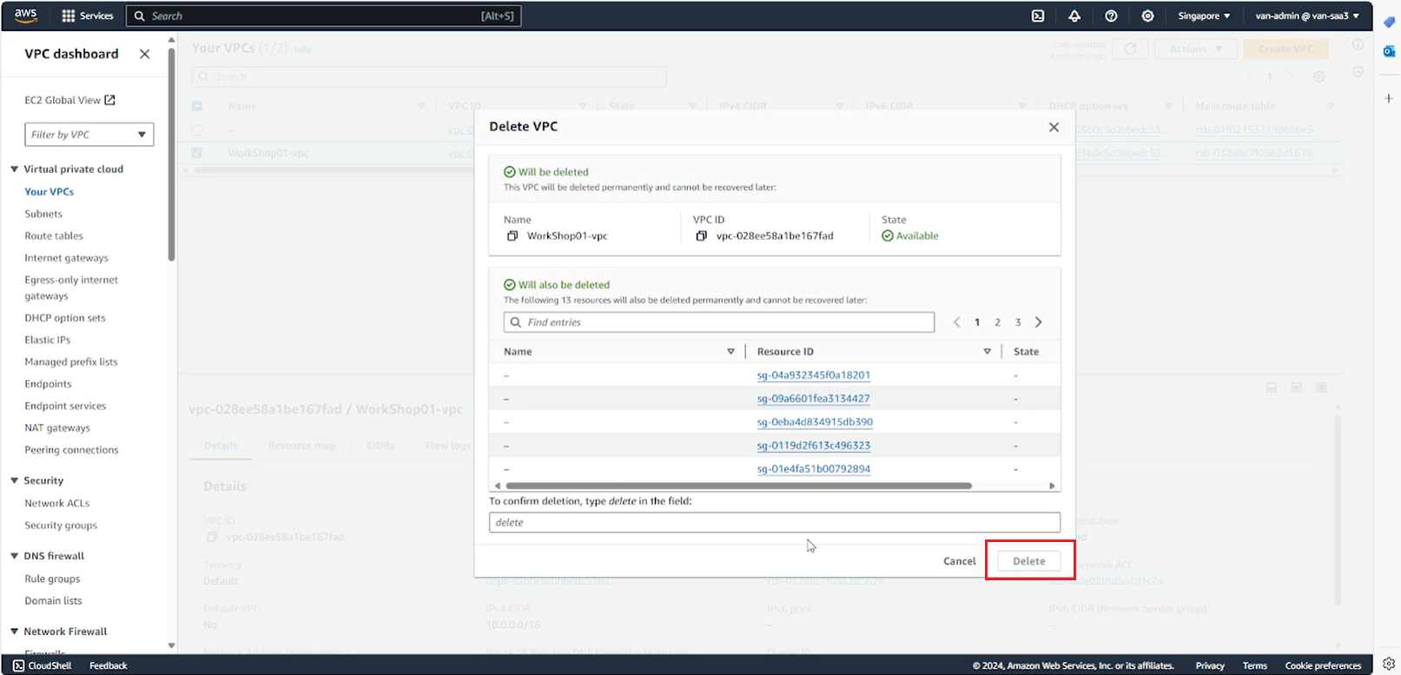Open Managed prefix lists in sidebar
The height and width of the screenshot is (675, 1401).
[71, 362]
